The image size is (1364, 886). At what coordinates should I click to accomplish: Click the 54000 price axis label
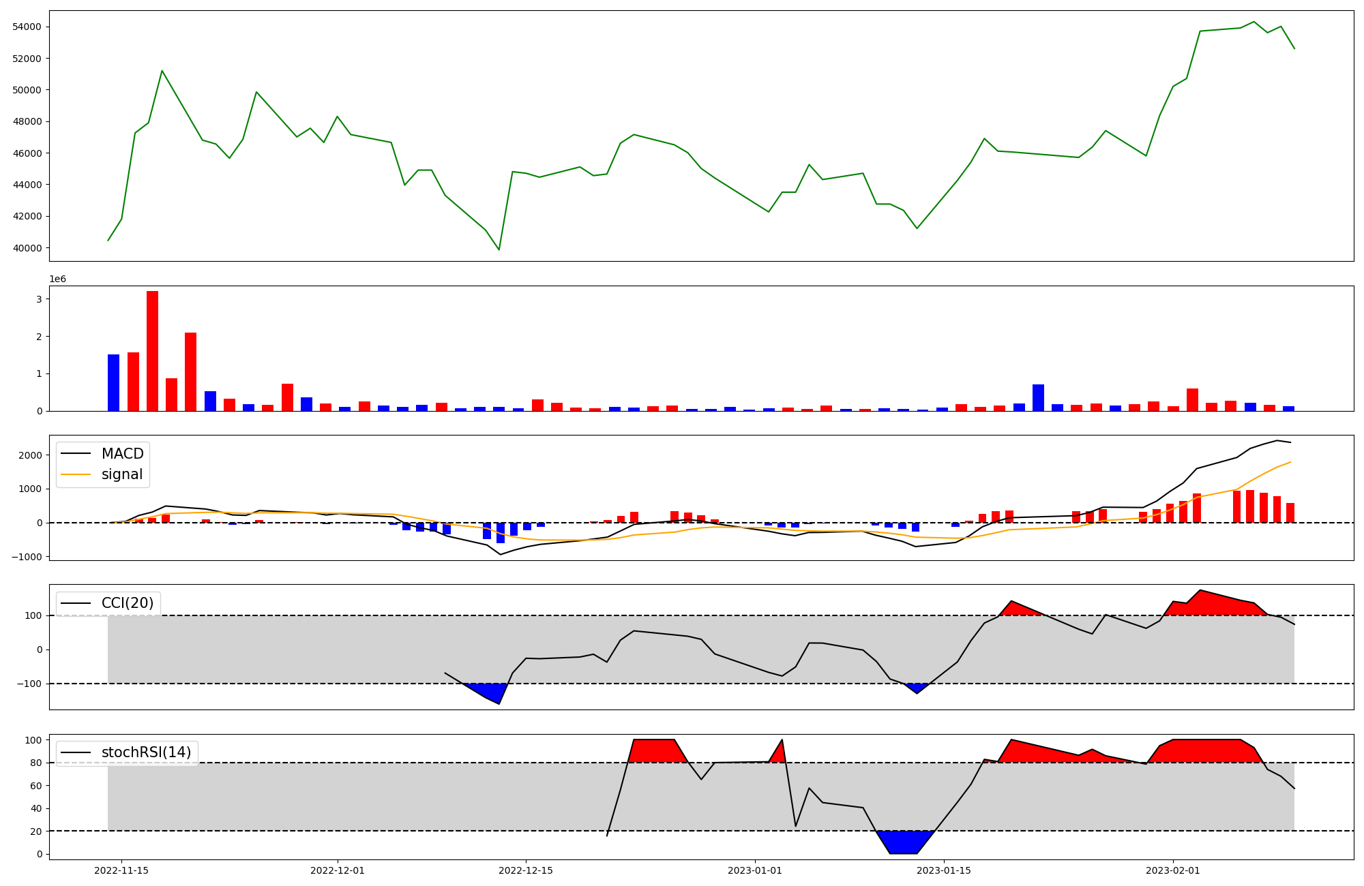pyautogui.click(x=27, y=27)
